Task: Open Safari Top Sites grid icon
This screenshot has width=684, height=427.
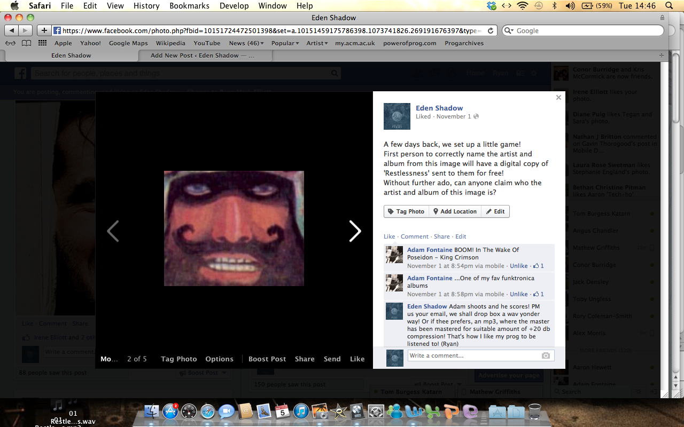Action: [42, 43]
